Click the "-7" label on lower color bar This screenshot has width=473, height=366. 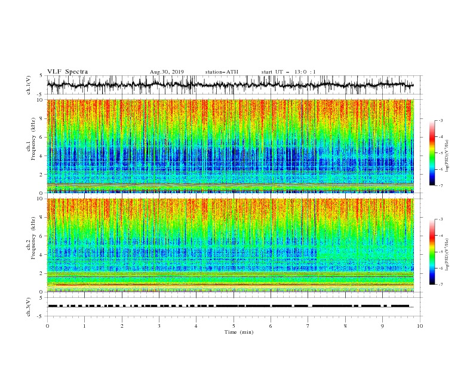[x=440, y=285]
